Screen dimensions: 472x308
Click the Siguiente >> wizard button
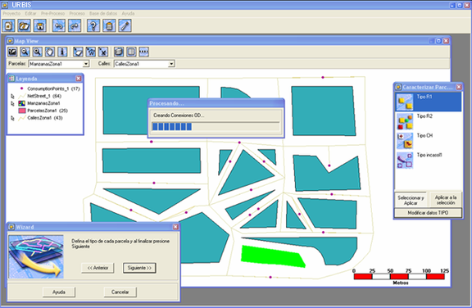(139, 268)
